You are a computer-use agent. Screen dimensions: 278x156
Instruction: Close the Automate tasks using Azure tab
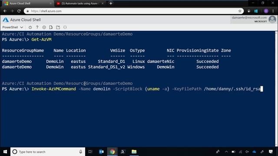point(103,3)
